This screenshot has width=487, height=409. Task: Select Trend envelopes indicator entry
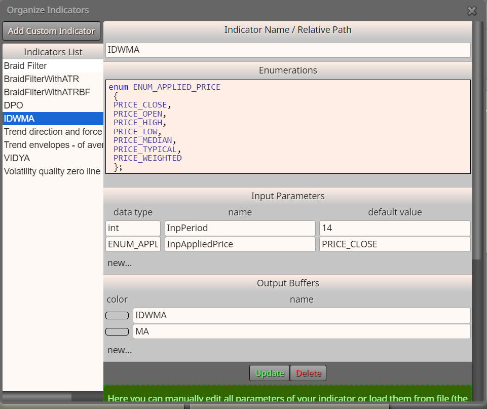[x=53, y=145]
